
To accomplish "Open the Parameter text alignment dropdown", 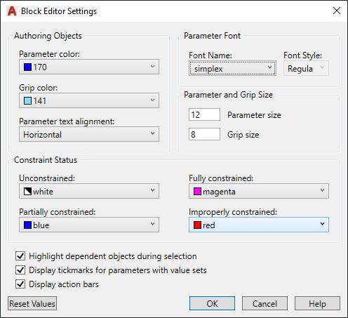I will pos(89,134).
